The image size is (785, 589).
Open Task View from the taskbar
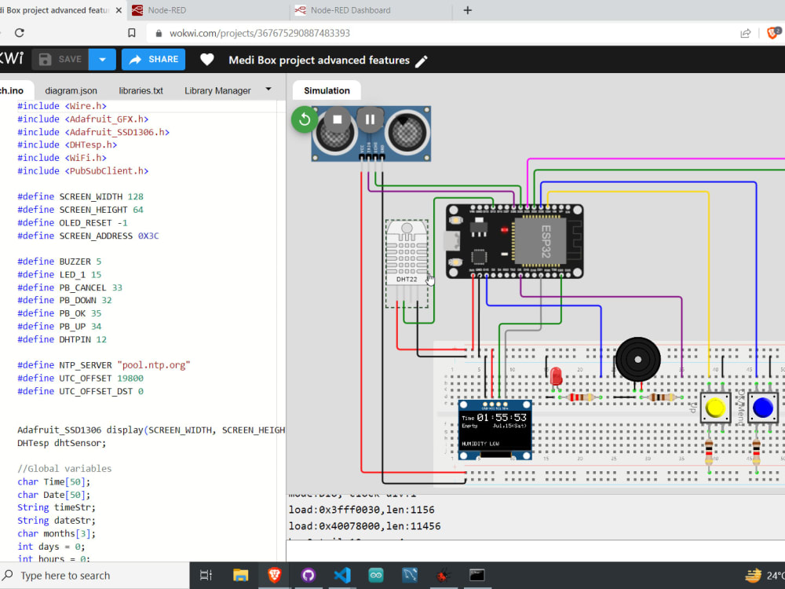tap(206, 576)
